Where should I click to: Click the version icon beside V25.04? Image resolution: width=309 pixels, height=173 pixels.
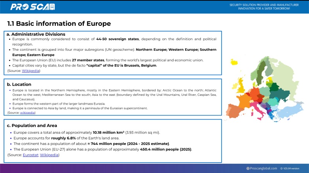tap(282, 168)
